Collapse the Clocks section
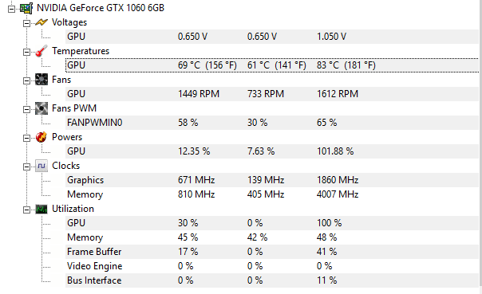Screen dimensions: 482x294 click(27, 167)
